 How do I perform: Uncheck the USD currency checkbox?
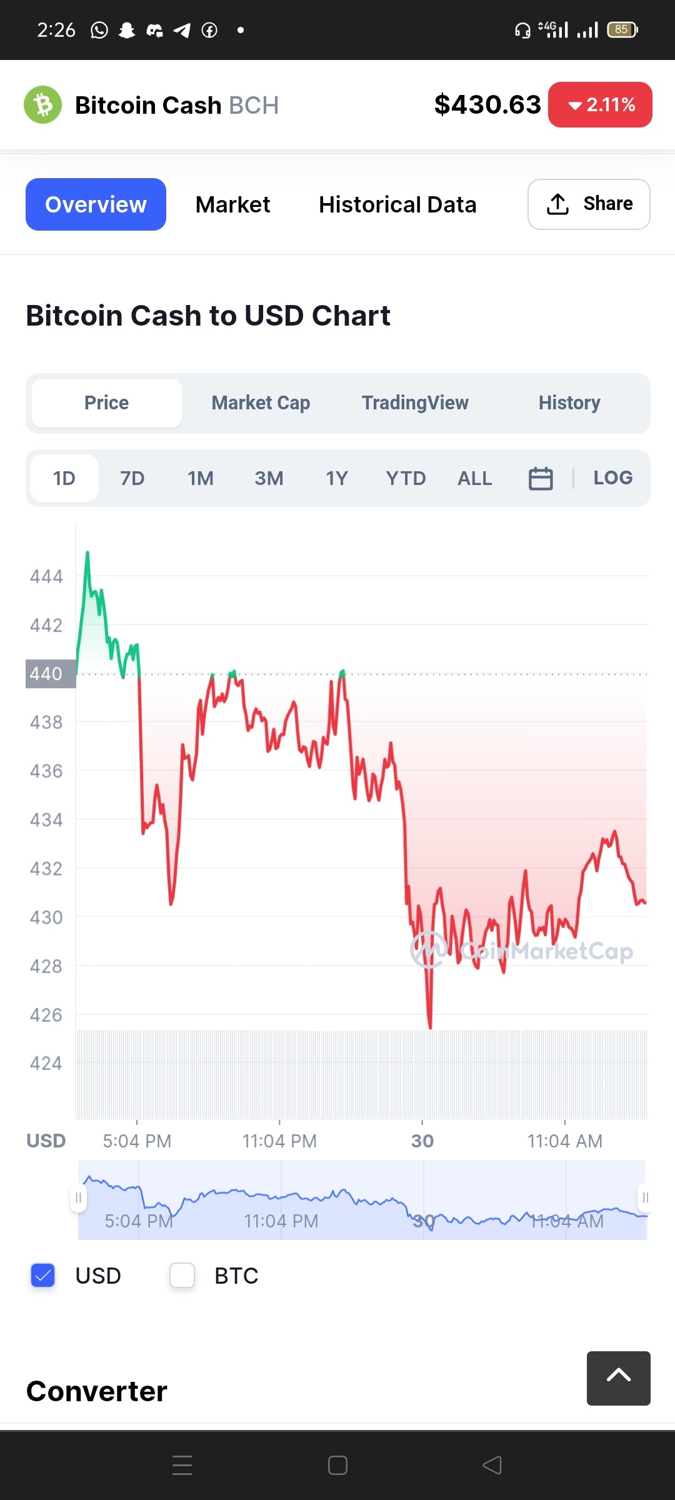(43, 1275)
